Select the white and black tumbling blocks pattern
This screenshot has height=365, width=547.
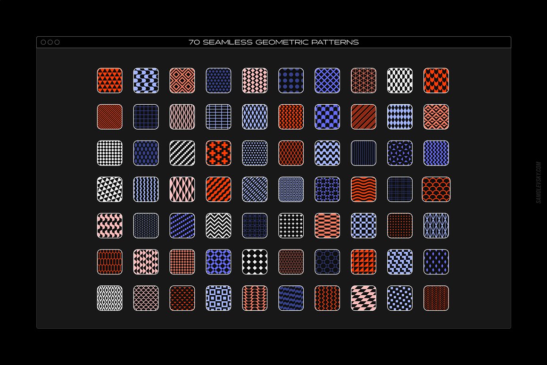(400, 81)
